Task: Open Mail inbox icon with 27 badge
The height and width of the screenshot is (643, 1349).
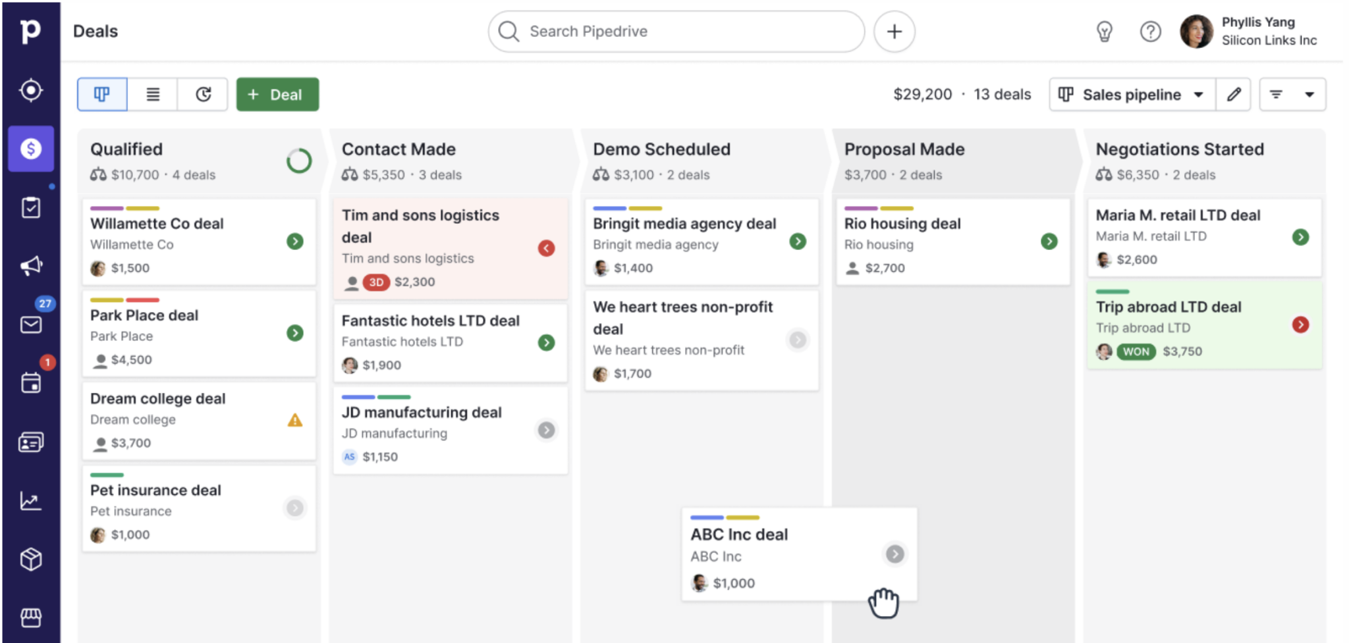Action: pos(30,324)
